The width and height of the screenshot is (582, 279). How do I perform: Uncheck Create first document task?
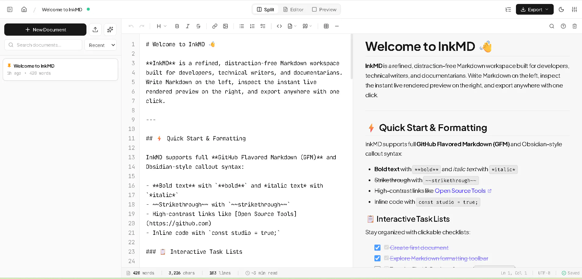click(x=377, y=248)
